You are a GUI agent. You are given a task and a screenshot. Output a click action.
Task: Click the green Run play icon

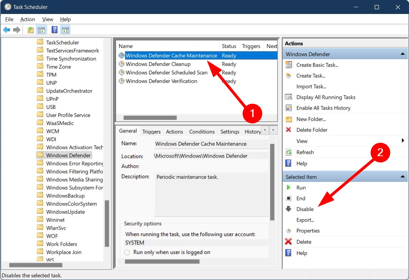288,188
